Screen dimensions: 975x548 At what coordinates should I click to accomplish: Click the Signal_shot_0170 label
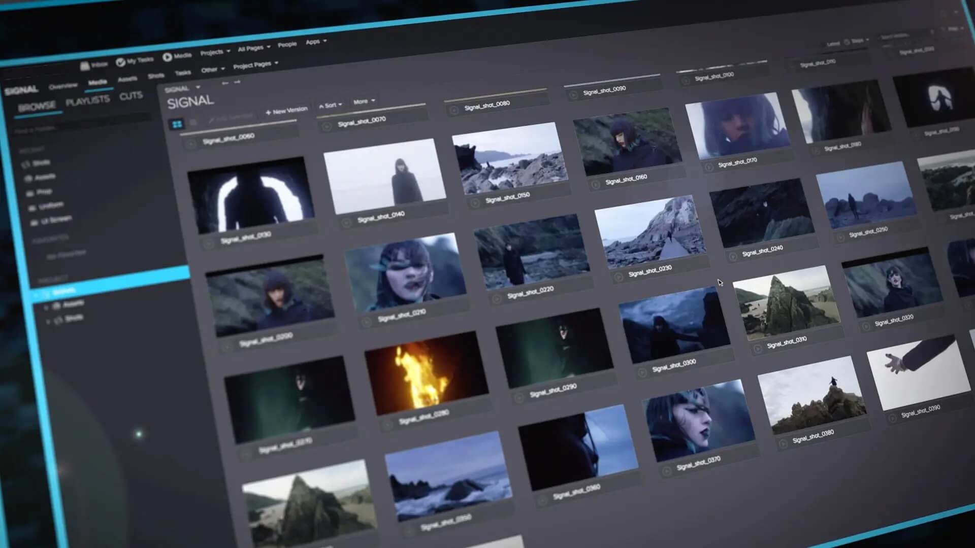tap(737, 162)
